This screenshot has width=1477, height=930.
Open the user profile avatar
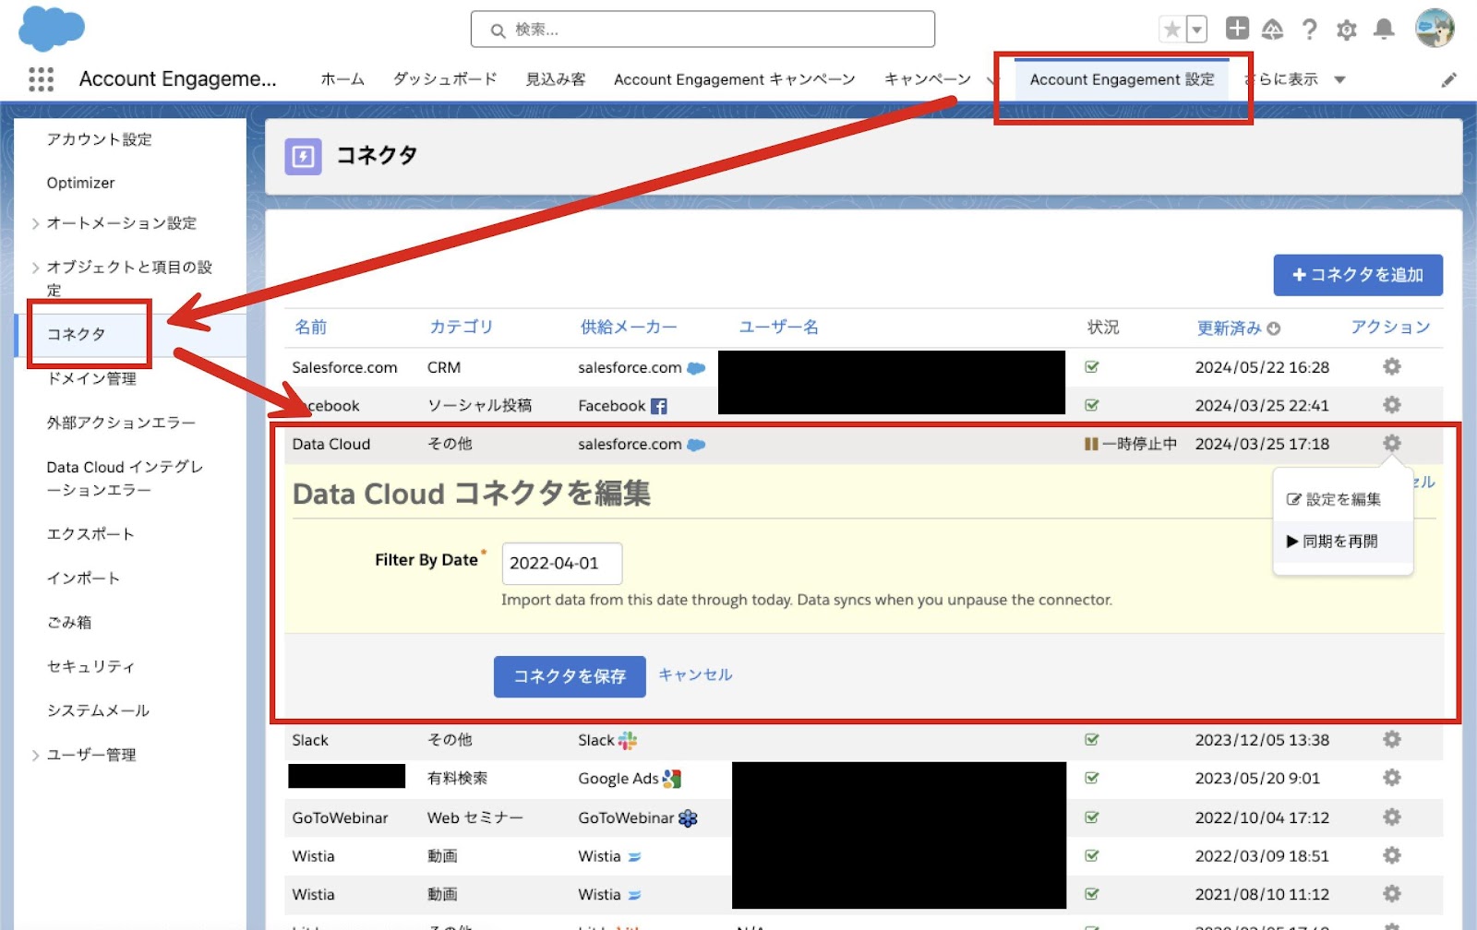pyautogui.click(x=1435, y=29)
